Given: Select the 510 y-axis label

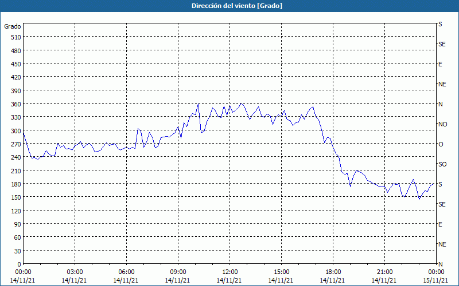Looking at the screenshot, I should pos(17,37).
